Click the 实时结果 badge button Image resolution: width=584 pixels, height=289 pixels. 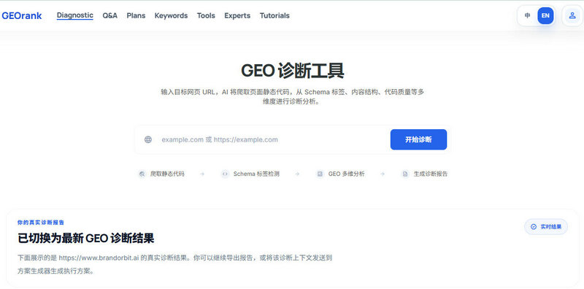click(x=546, y=226)
